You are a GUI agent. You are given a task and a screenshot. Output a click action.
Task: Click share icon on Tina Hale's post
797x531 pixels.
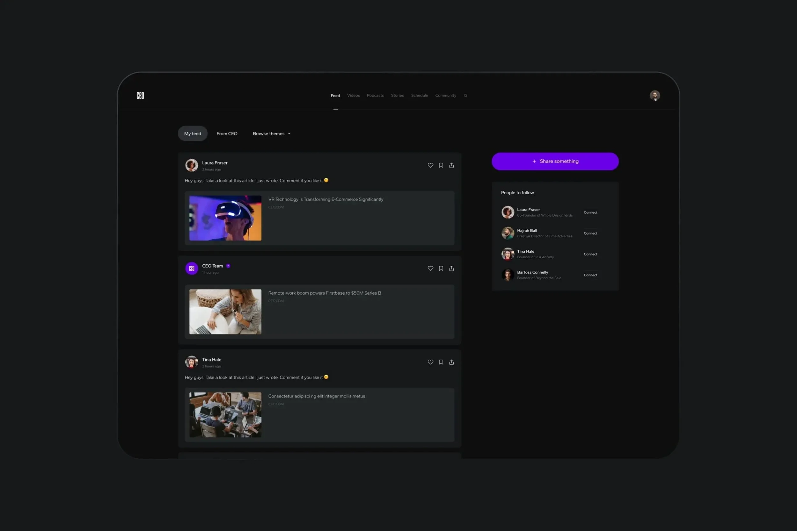[x=451, y=362]
